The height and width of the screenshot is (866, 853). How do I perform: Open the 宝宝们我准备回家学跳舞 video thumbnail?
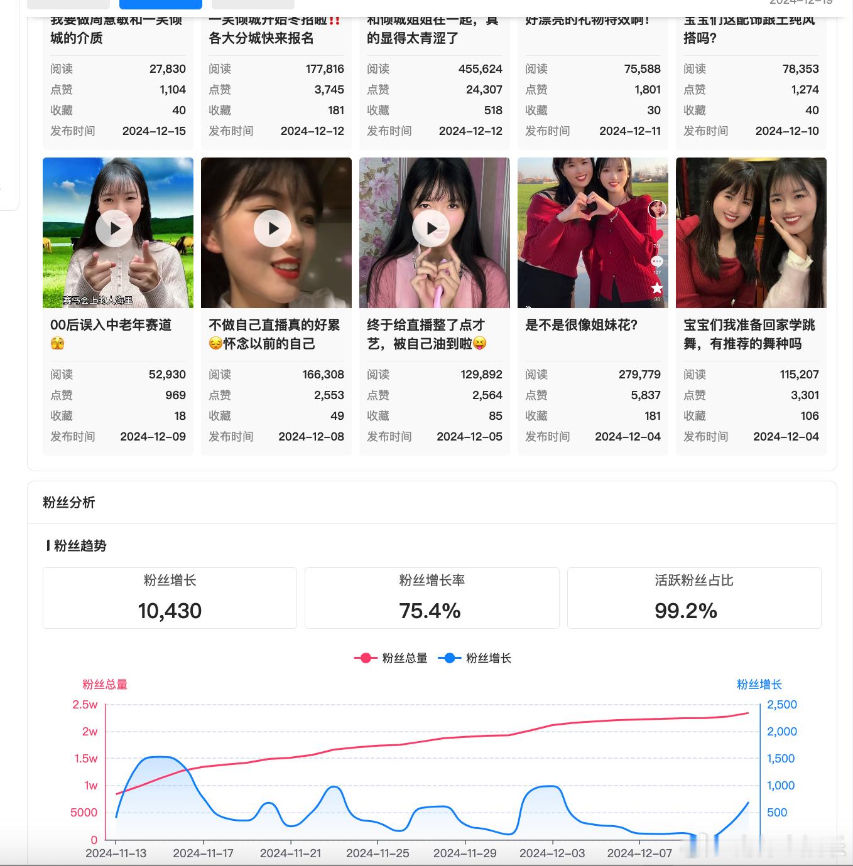[x=751, y=233]
